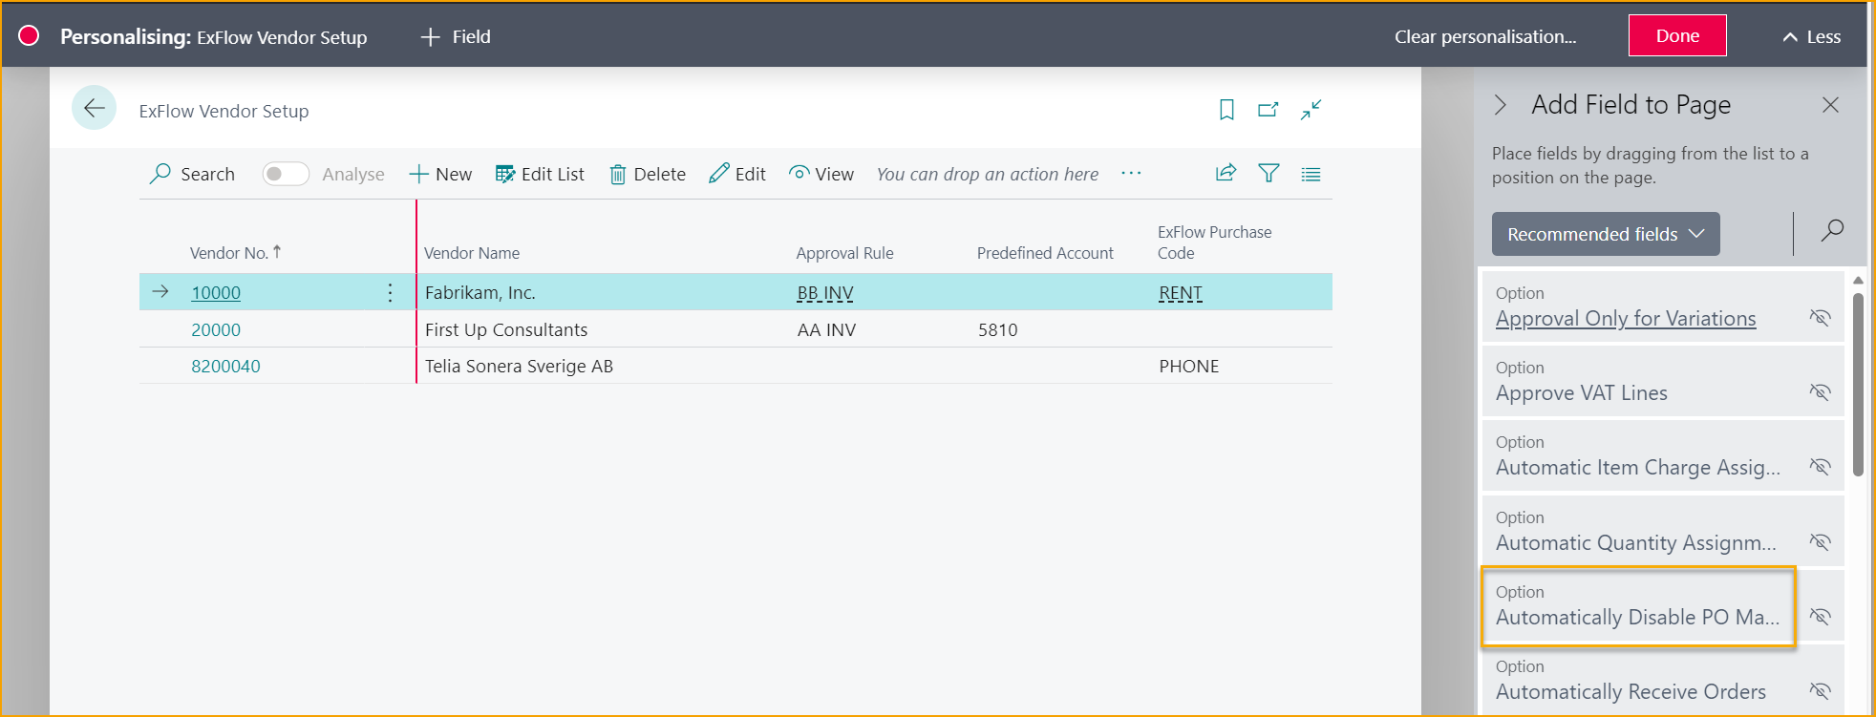The height and width of the screenshot is (717, 1876).
Task: Click row selector arrow for vendor 10000
Action: tap(160, 291)
